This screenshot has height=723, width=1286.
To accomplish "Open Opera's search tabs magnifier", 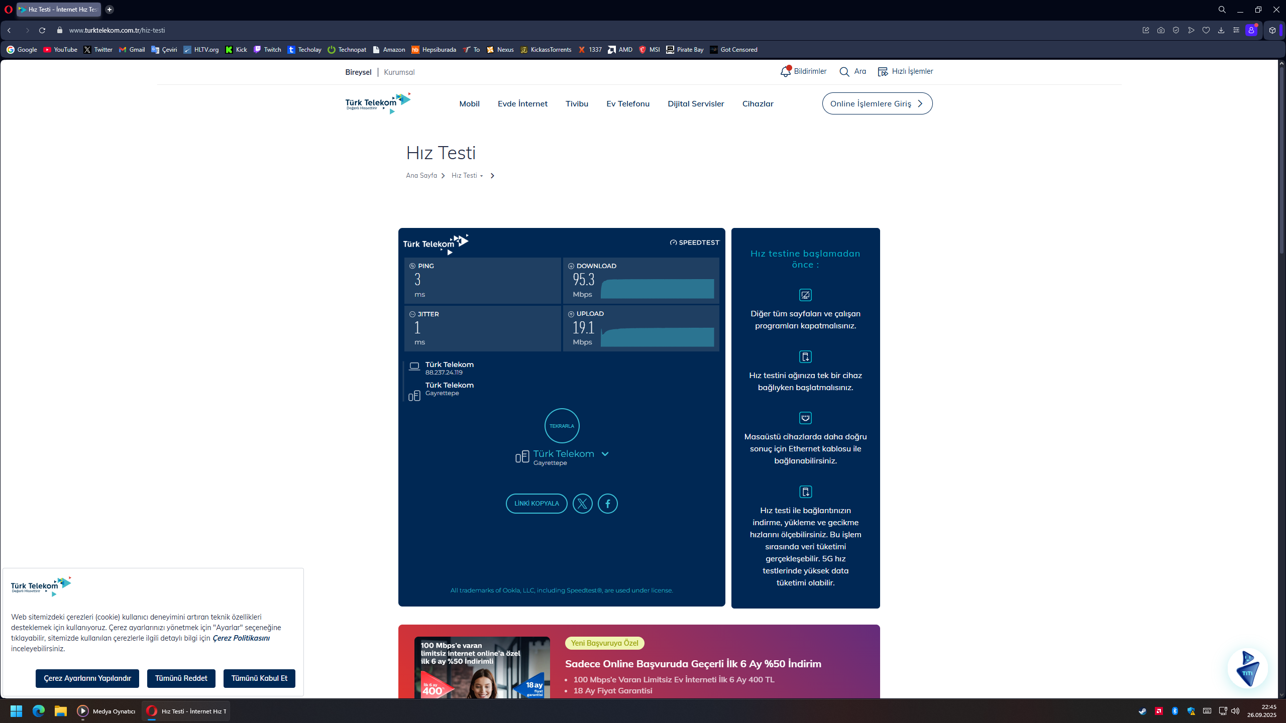I will tap(1222, 10).
